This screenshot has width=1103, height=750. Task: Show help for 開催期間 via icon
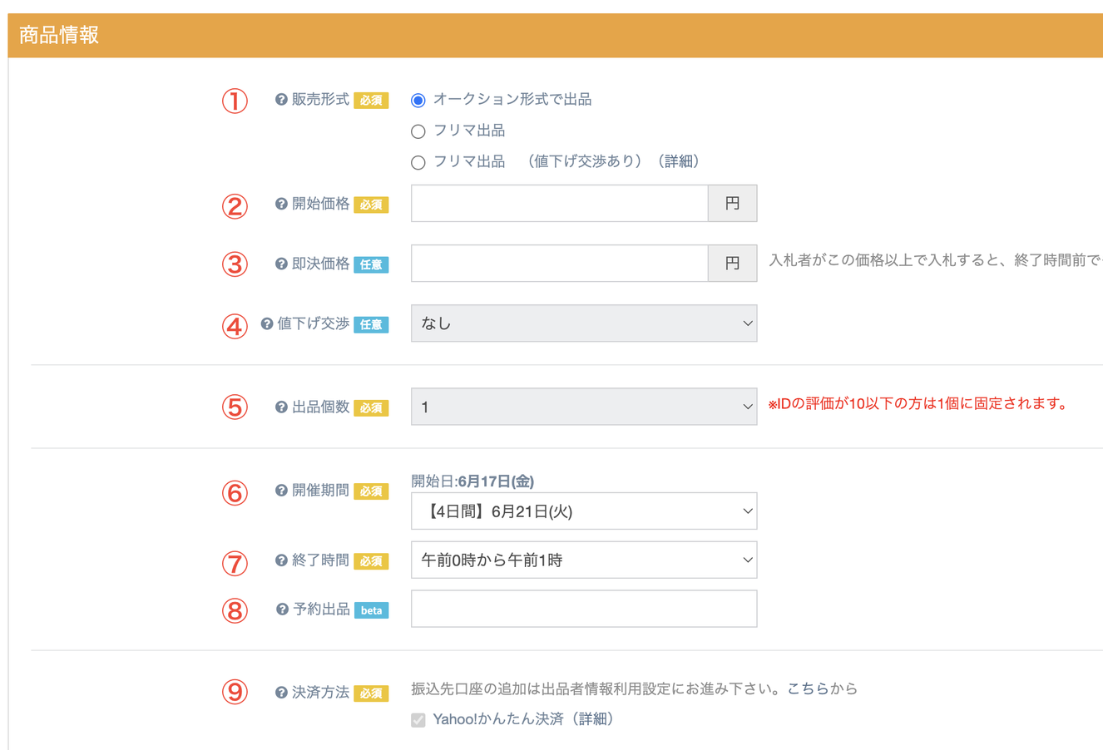(281, 491)
